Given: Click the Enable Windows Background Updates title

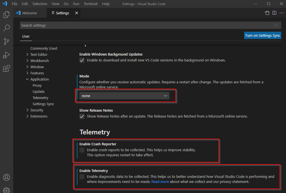Looking at the screenshot, I should pos(111,54).
